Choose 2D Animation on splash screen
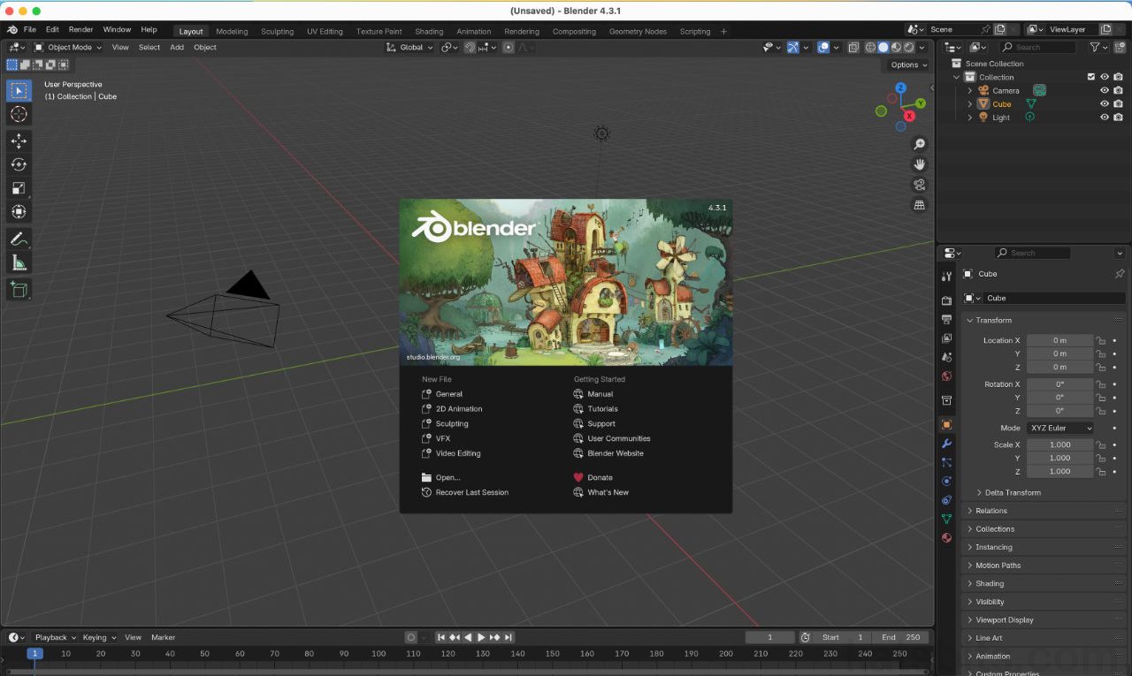Viewport: 1132px width, 676px height. click(459, 409)
